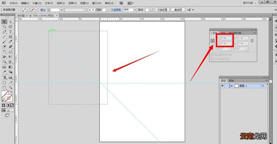Viewport: 277px width, 144px height.
Task: Open the opacity 100% dropdown
Action: coord(135,10)
